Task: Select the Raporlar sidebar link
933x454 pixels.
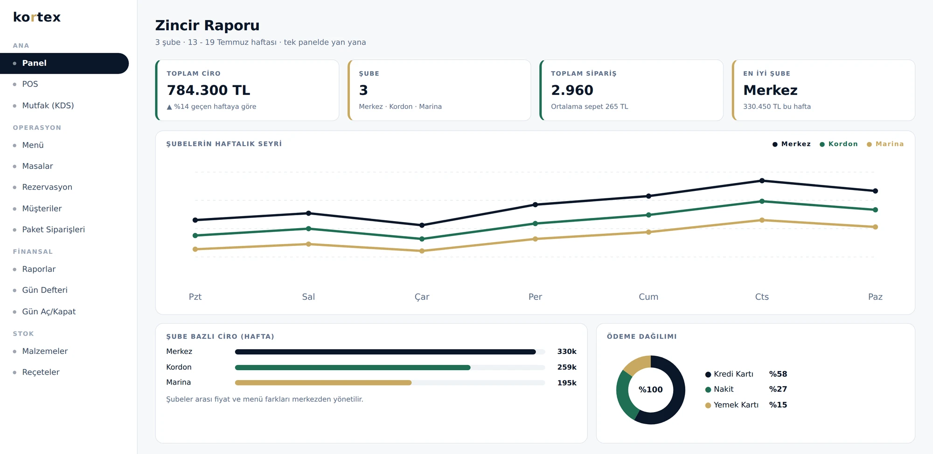Action: (64, 269)
